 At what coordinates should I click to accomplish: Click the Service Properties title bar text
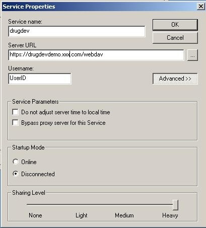click(29, 7)
